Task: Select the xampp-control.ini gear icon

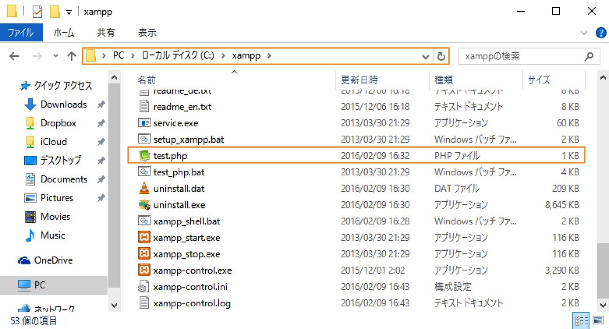Action: pos(144,287)
